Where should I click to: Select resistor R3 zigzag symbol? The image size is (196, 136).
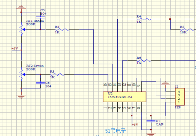tap(57, 74)
